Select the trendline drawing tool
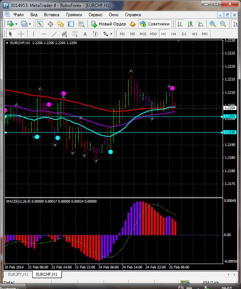This screenshot has height=289, width=241. pyautogui.click(x=54, y=34)
